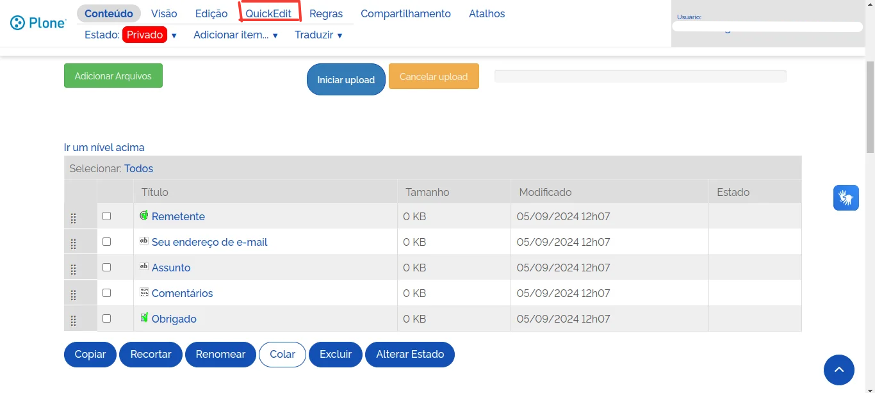Click the Adicionar Arquivos button
This screenshot has height=393, width=875.
[x=113, y=76]
